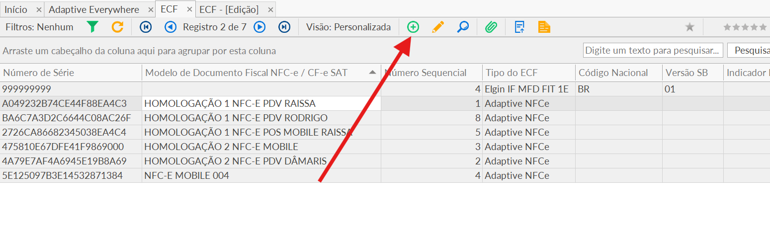The height and width of the screenshot is (236, 770).
Task: Add new record with green plus icon
Action: pyautogui.click(x=413, y=27)
